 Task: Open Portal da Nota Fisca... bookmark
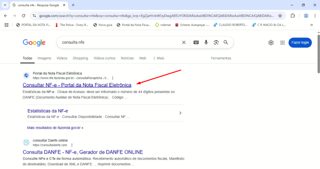(x=134, y=25)
